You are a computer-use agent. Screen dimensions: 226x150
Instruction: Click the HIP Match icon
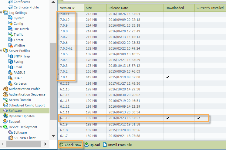tap(10, 29)
